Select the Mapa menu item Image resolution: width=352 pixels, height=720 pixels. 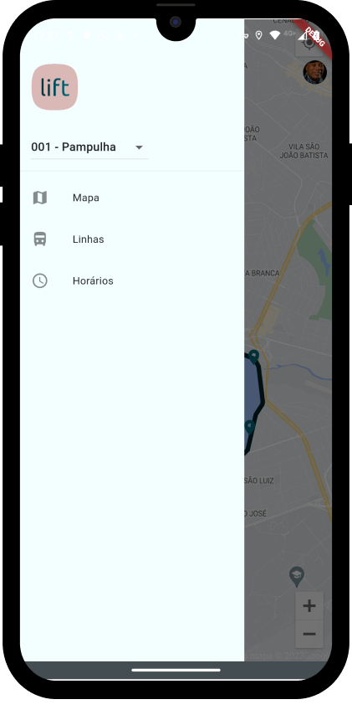[132, 198]
